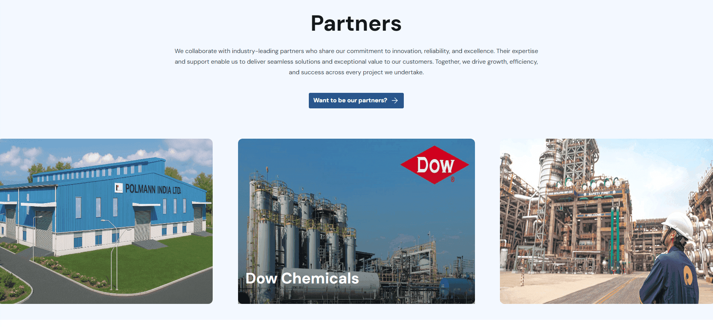This screenshot has width=713, height=327.
Task: Click the registered trademark symbol under Dow logo
Action: [x=453, y=179]
